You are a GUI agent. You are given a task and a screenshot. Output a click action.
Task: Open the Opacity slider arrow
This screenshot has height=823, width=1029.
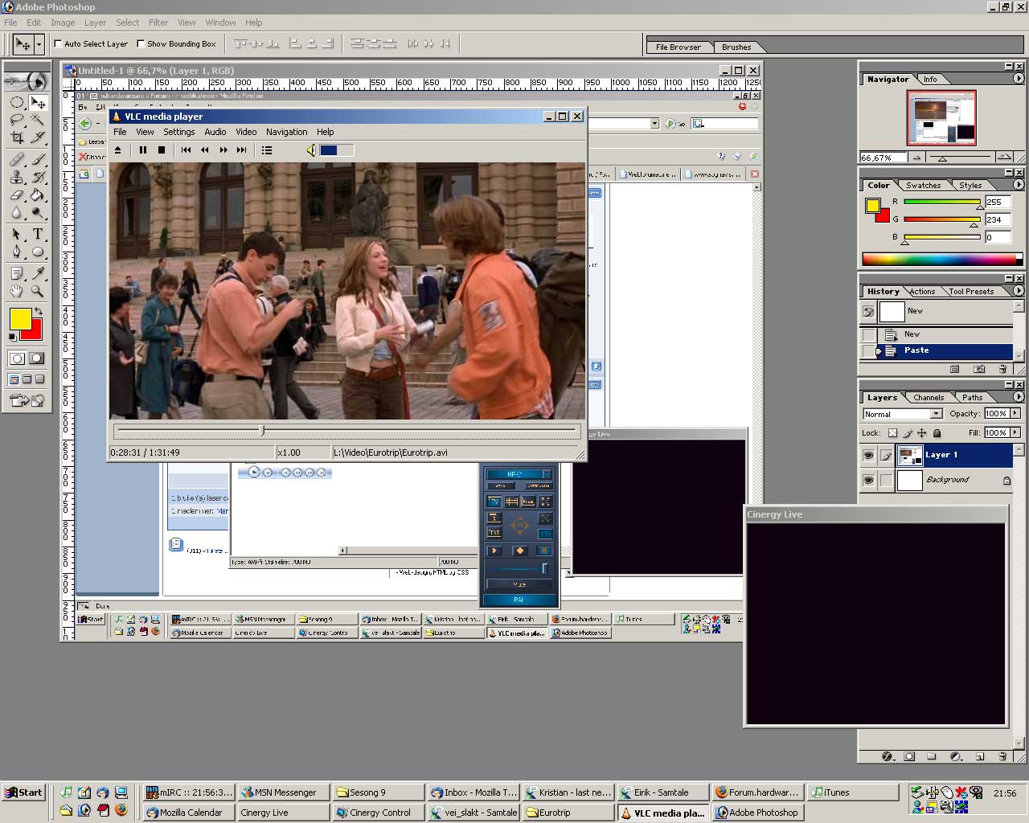1015,413
